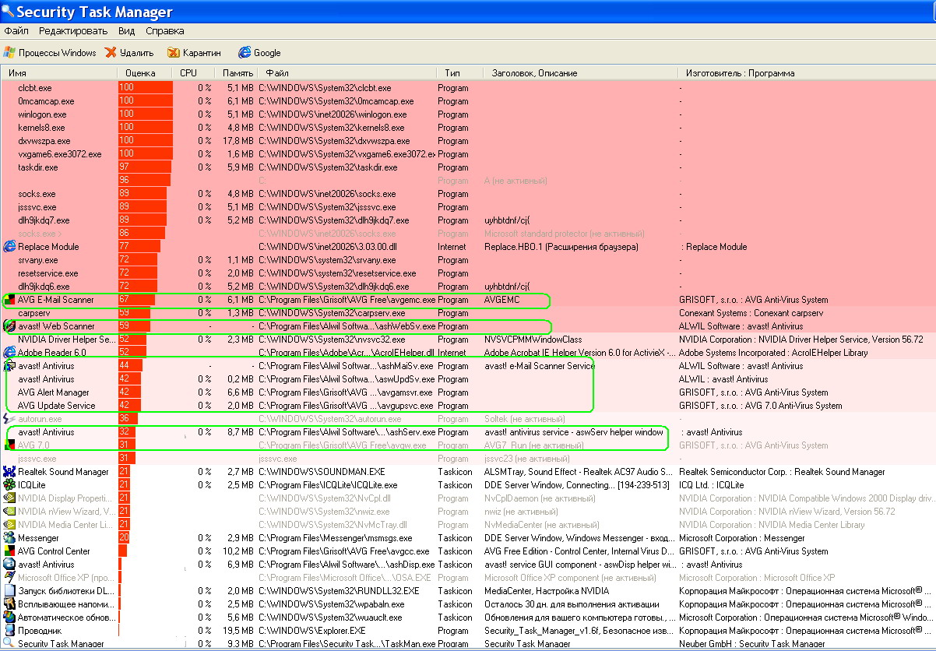This screenshot has height=651, width=936.
Task: Click the AVG Control Center icon
Action: [x=9, y=551]
